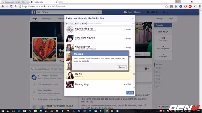The height and width of the screenshot is (113, 202).
Task: Click Search for posts on this Page
Action: 49,69
